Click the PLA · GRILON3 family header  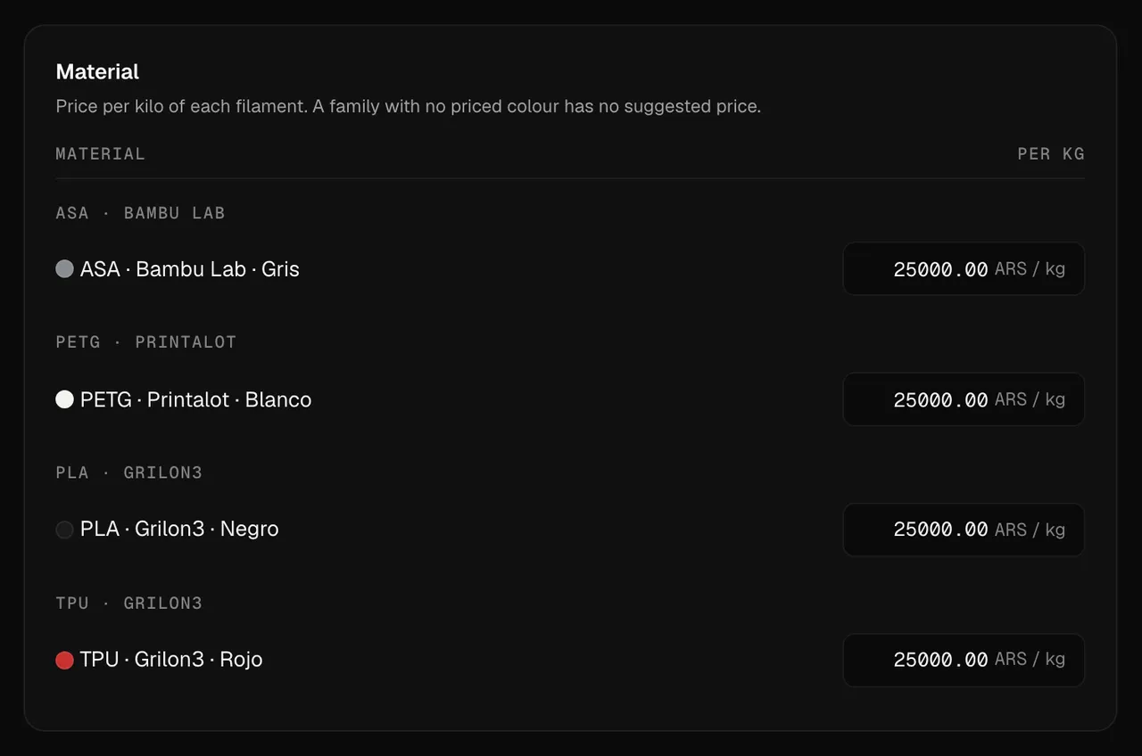(x=128, y=472)
